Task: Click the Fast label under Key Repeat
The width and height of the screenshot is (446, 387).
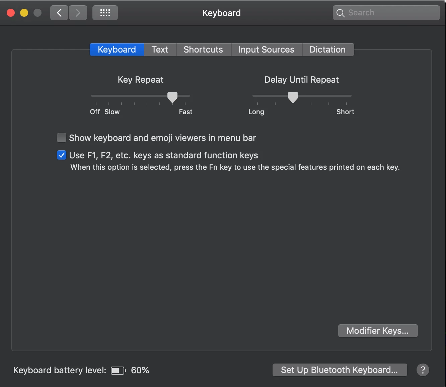Action: point(185,112)
